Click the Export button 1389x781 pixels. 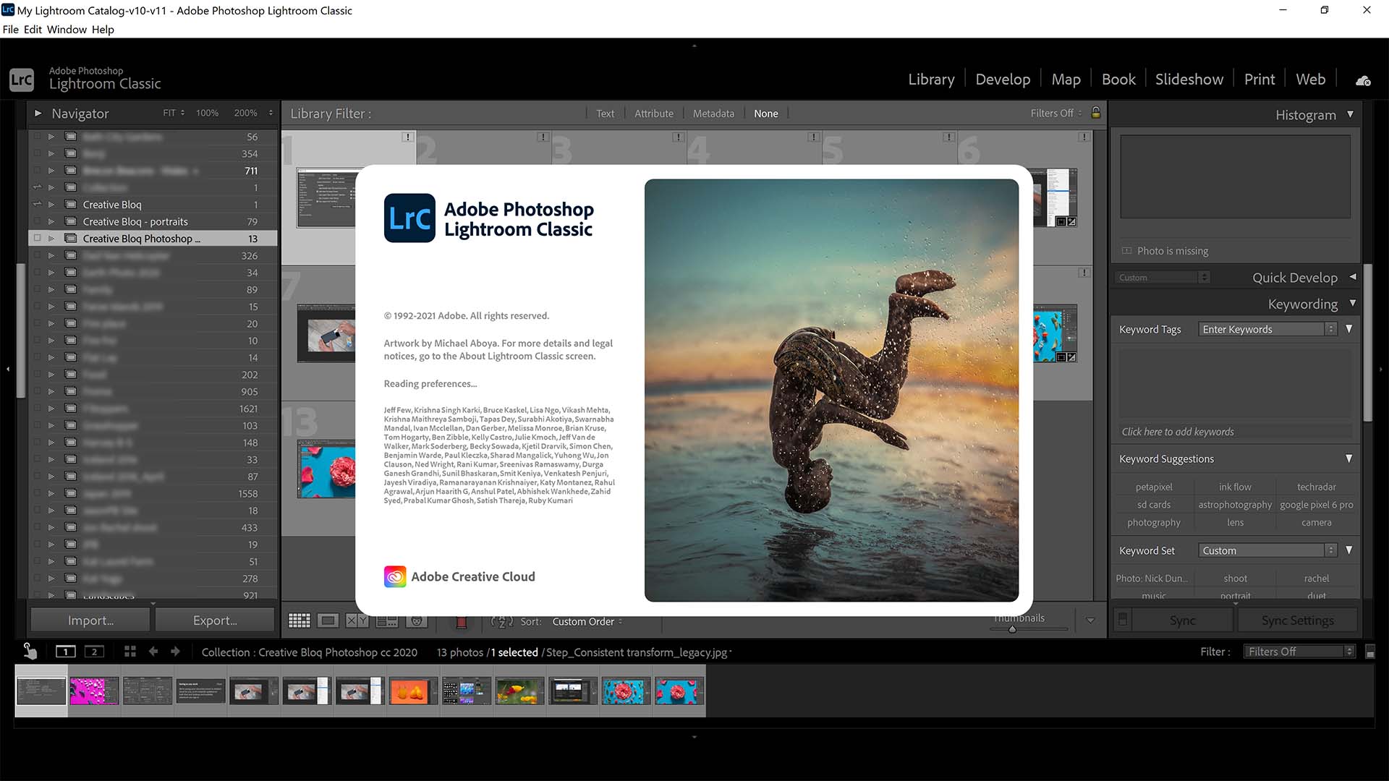(215, 620)
